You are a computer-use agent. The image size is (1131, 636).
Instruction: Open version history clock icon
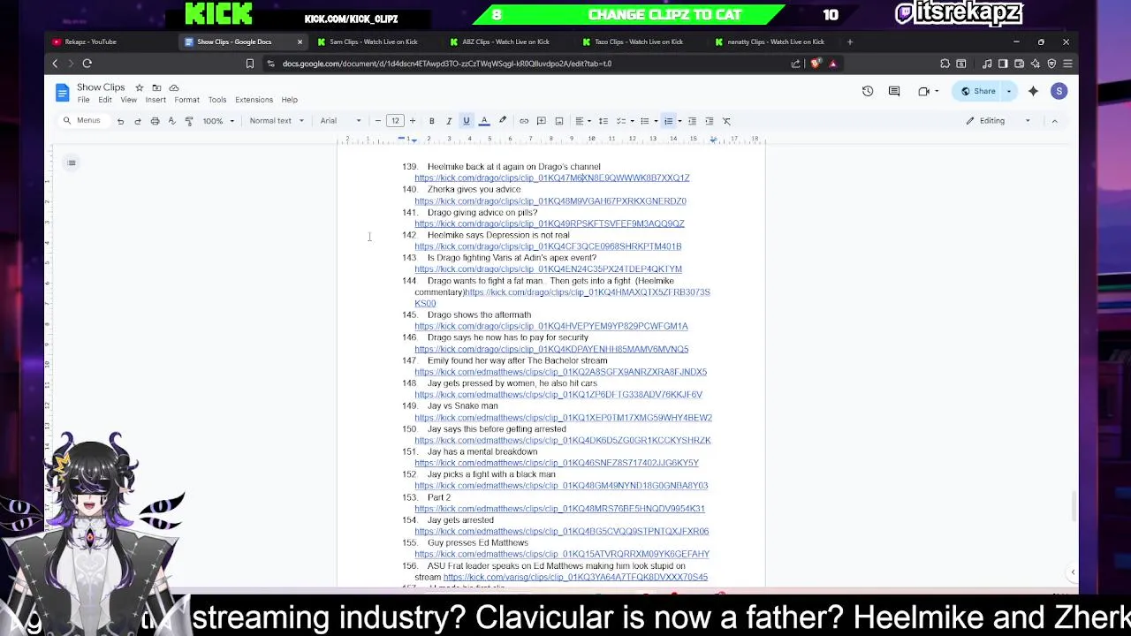[868, 91]
